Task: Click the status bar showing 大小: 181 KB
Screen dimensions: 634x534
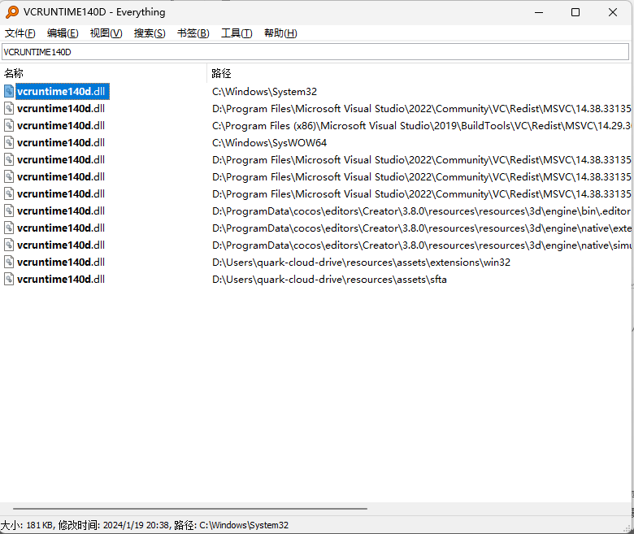Action: (x=145, y=525)
